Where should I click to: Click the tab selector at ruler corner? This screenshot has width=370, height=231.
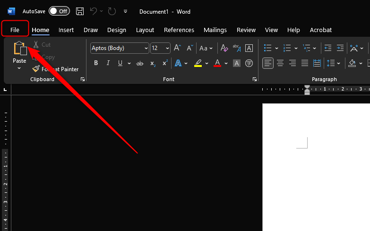pyautogui.click(x=5, y=90)
